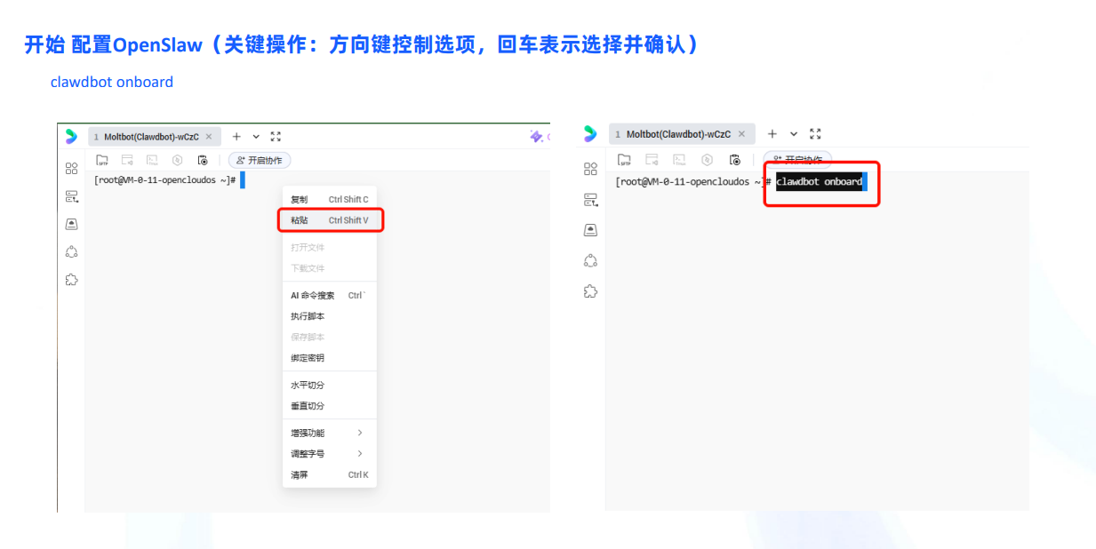This screenshot has height=549, width=1096.
Task: Click the hexagon icon in the clawdbot onboard screenshot toolbar
Action: point(707,160)
